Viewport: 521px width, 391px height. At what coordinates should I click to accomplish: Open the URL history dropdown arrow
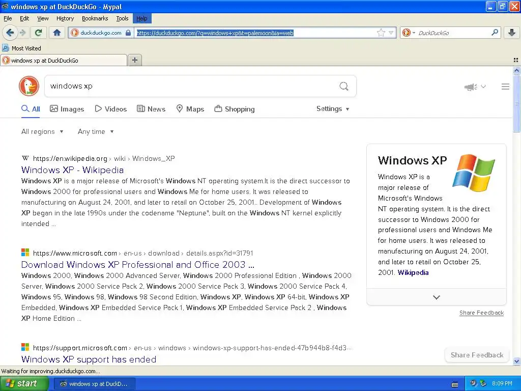(391, 33)
